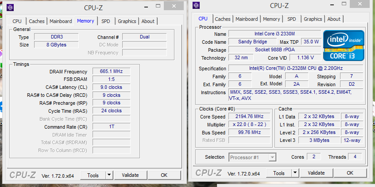Click the Intel Core i3 logo badge
This screenshot has width=375, height=187.
tap(344, 46)
